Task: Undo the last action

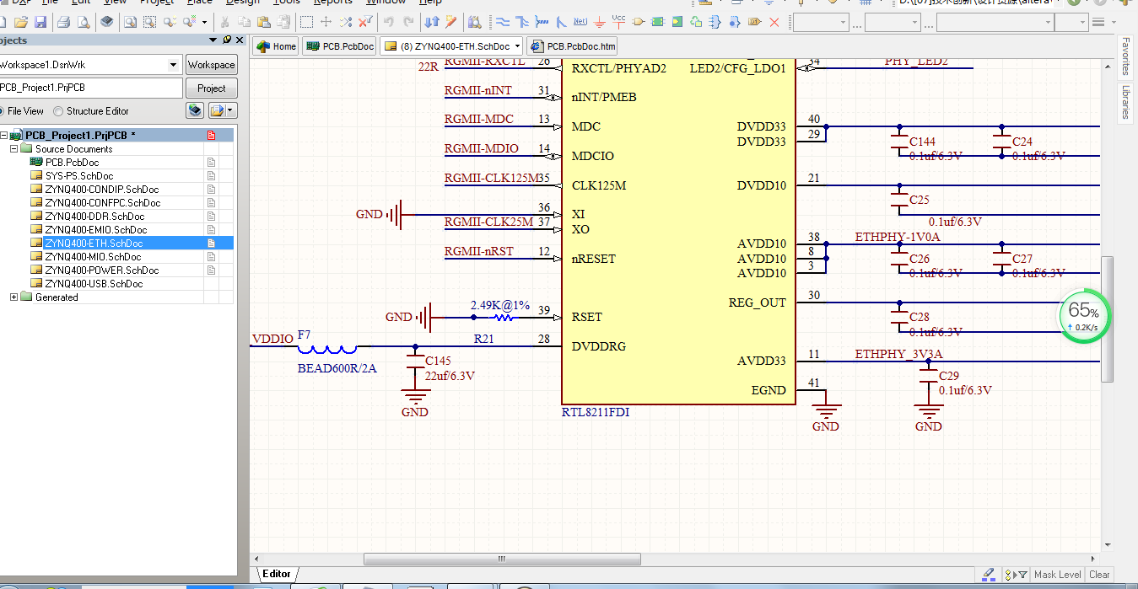Action: point(388,23)
